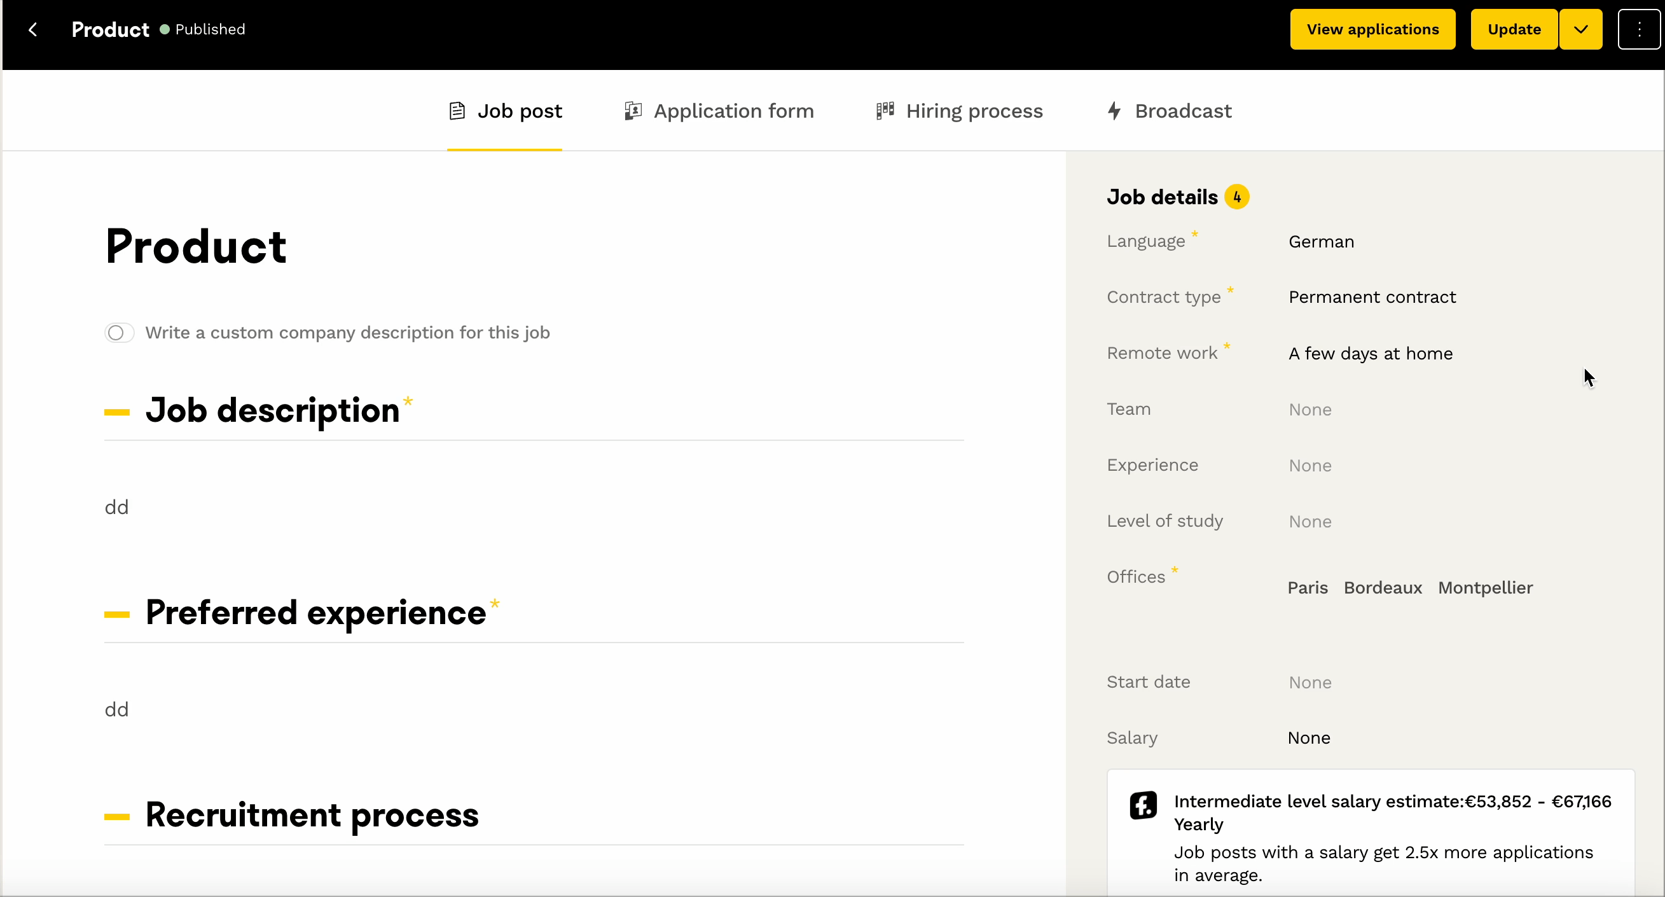Set the Salary field value
The image size is (1665, 897).
pyautogui.click(x=1308, y=738)
